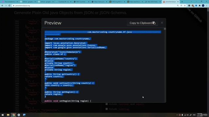Show hidden system tray icons chevron
The width and height of the screenshot is (209, 117).
(177, 115)
